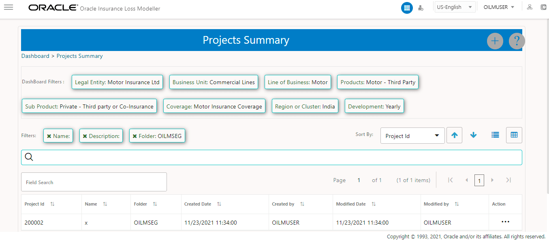Click Products: Motor - Third Party filter
The width and height of the screenshot is (549, 242).
pos(378,82)
